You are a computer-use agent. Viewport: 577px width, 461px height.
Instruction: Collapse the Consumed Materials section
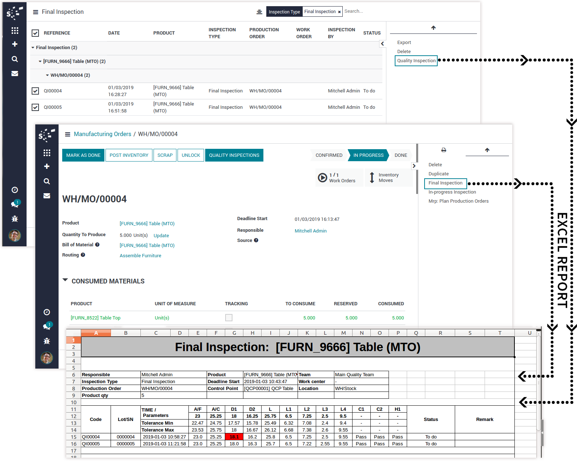(65, 280)
